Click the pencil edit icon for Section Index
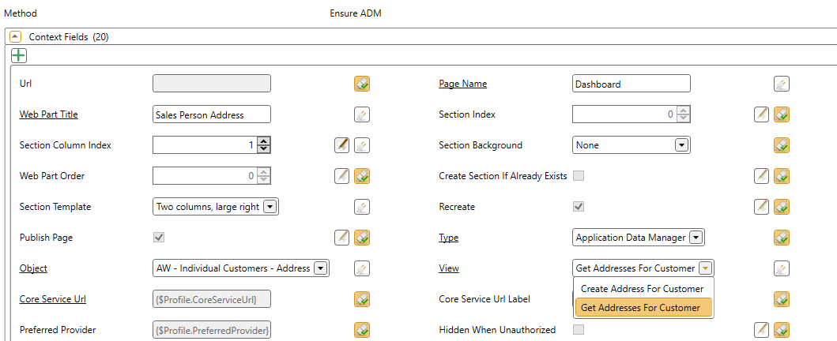This screenshot has height=341, width=837. point(762,114)
